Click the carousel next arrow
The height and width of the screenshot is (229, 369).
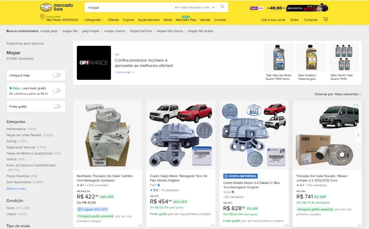(x=358, y=135)
